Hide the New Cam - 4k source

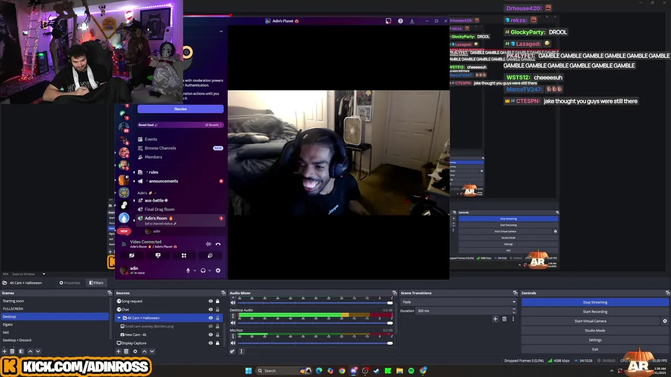[211, 335]
